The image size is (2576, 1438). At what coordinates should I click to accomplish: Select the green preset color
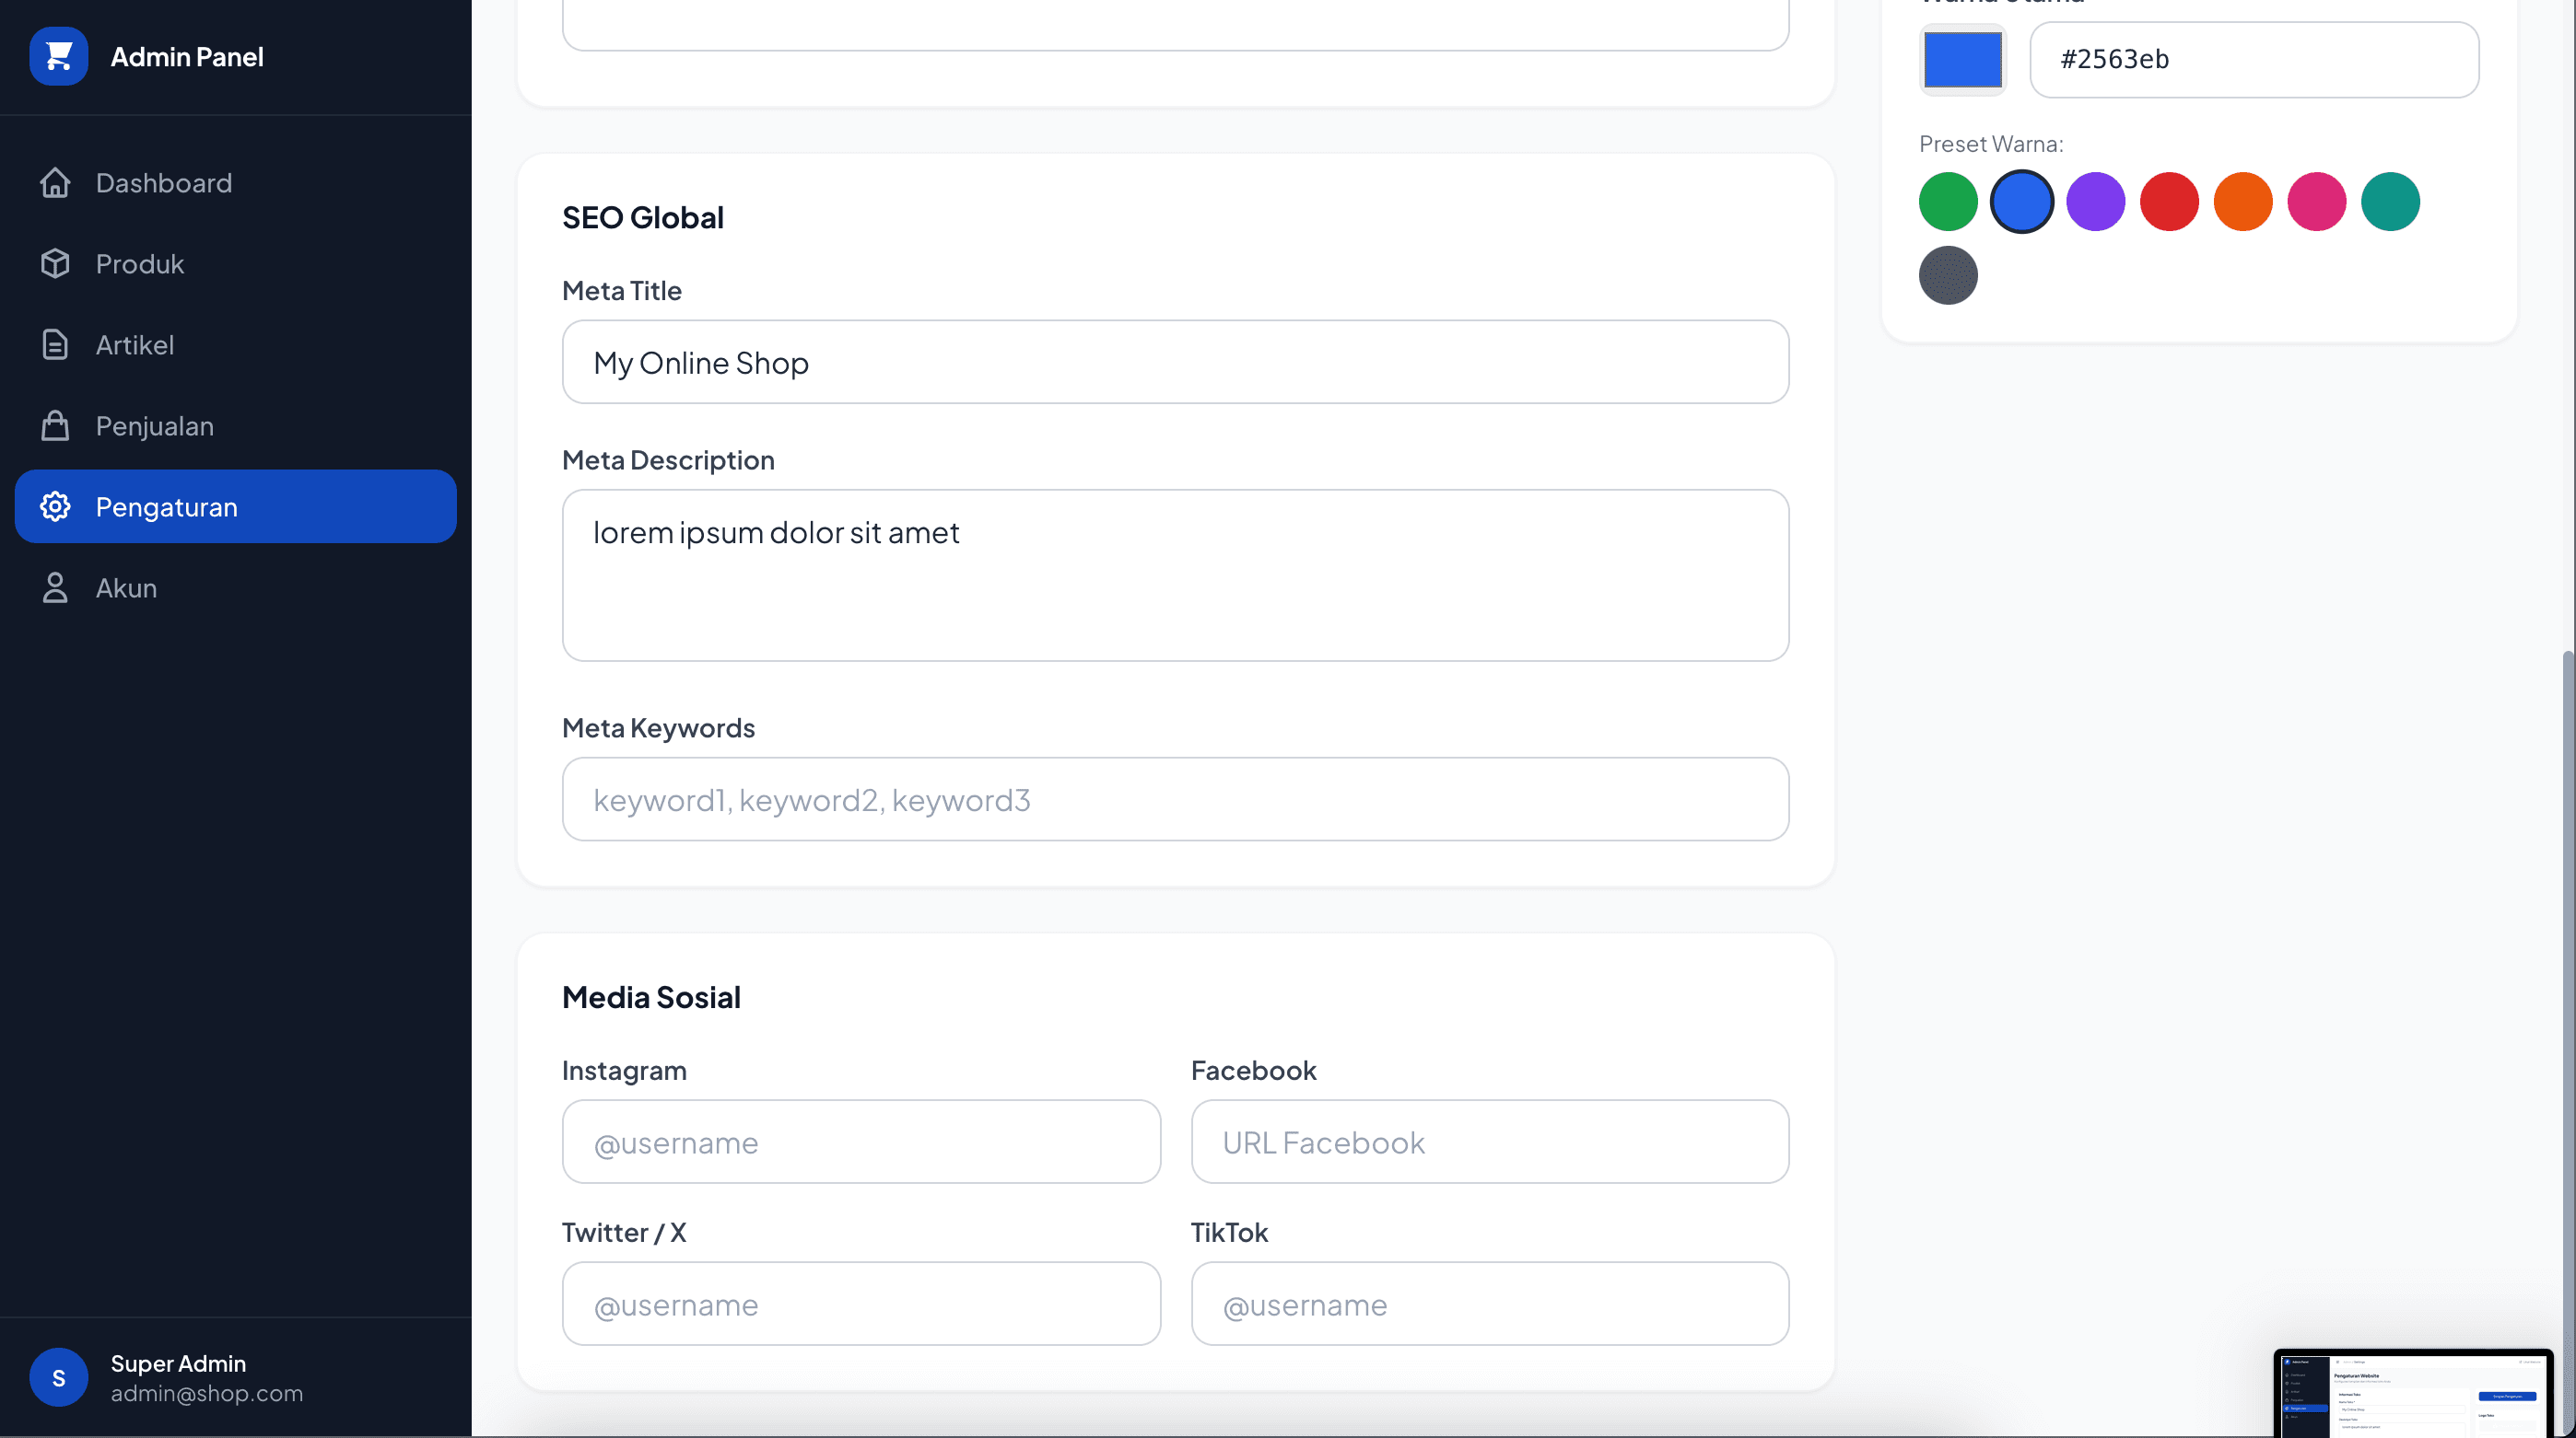coord(1947,202)
